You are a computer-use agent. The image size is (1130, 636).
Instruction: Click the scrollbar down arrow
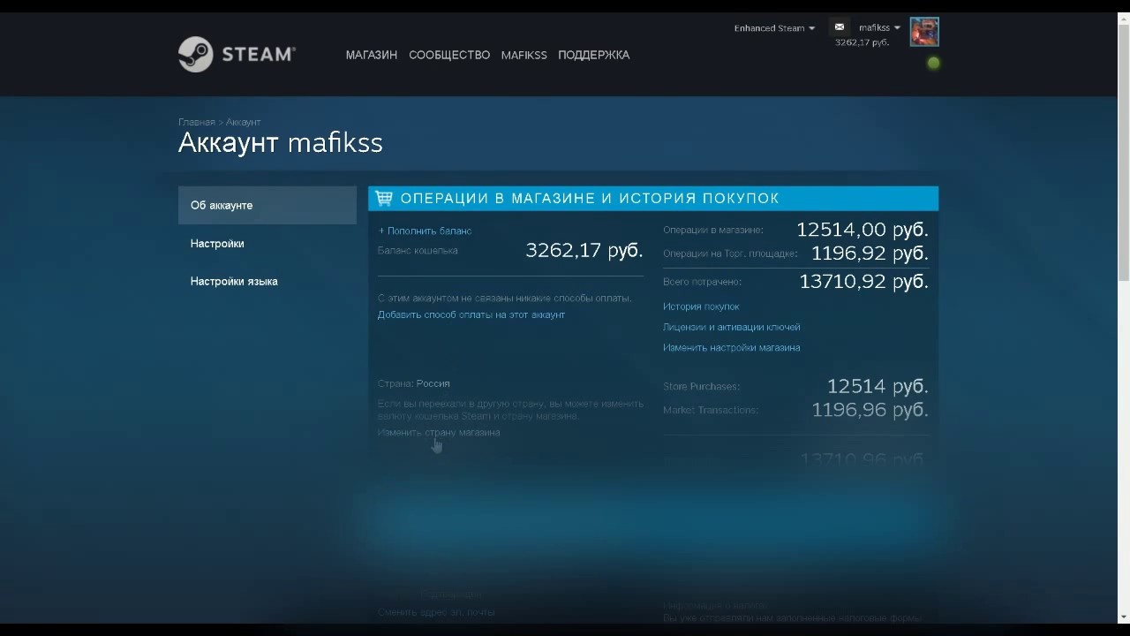[1123, 617]
